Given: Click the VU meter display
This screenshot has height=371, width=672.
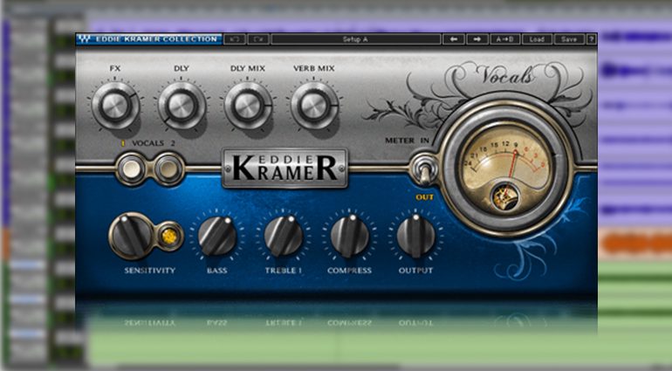Looking at the screenshot, I should pyautogui.click(x=505, y=168).
